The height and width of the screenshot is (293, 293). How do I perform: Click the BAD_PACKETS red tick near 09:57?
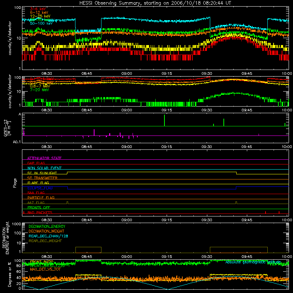[x=279, y=212]
